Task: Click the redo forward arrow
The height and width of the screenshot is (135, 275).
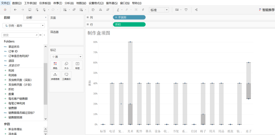Action: (x=23, y=10)
